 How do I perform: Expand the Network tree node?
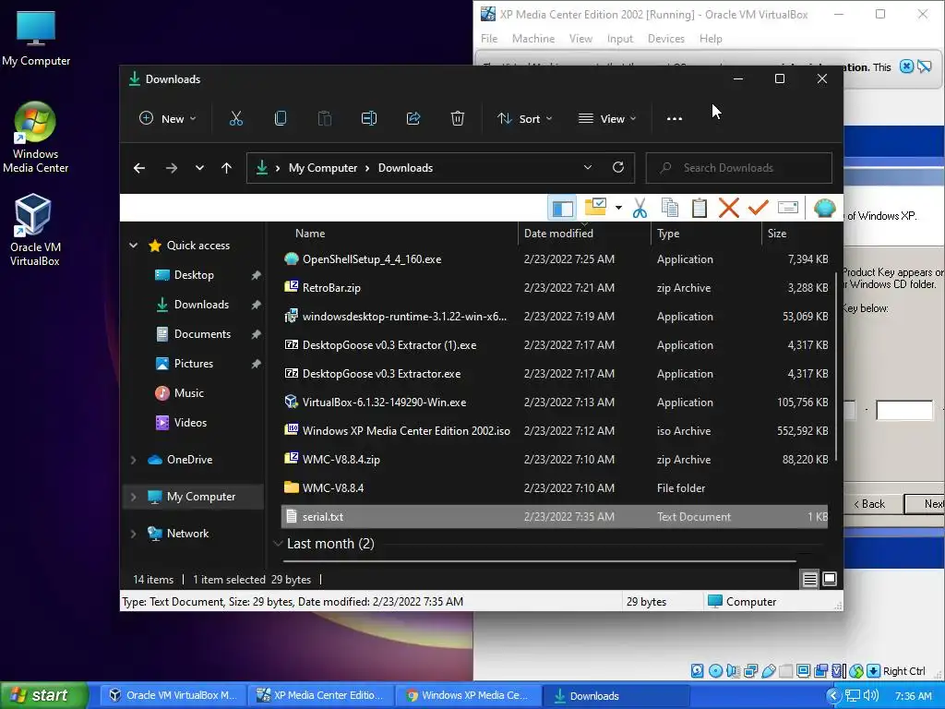click(x=133, y=534)
